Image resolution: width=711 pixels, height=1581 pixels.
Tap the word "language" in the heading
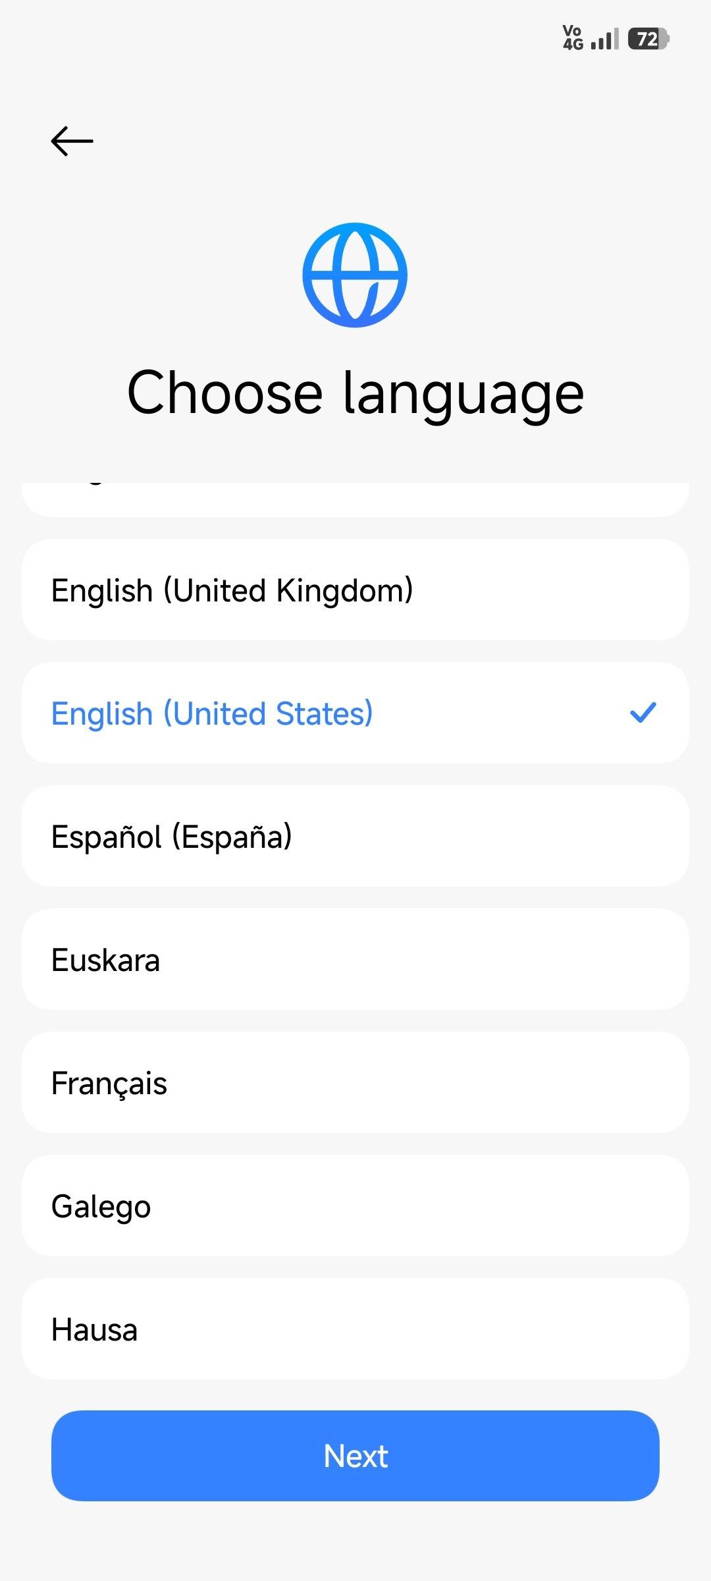[463, 394]
